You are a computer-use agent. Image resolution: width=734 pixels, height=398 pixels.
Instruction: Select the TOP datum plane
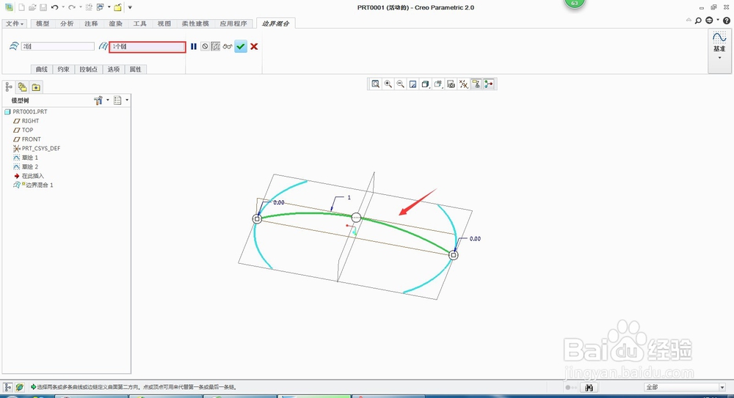(28, 130)
